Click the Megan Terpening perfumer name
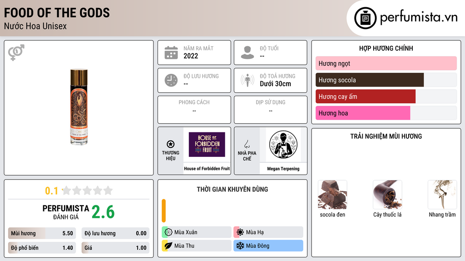The width and height of the screenshot is (465, 261). click(283, 169)
